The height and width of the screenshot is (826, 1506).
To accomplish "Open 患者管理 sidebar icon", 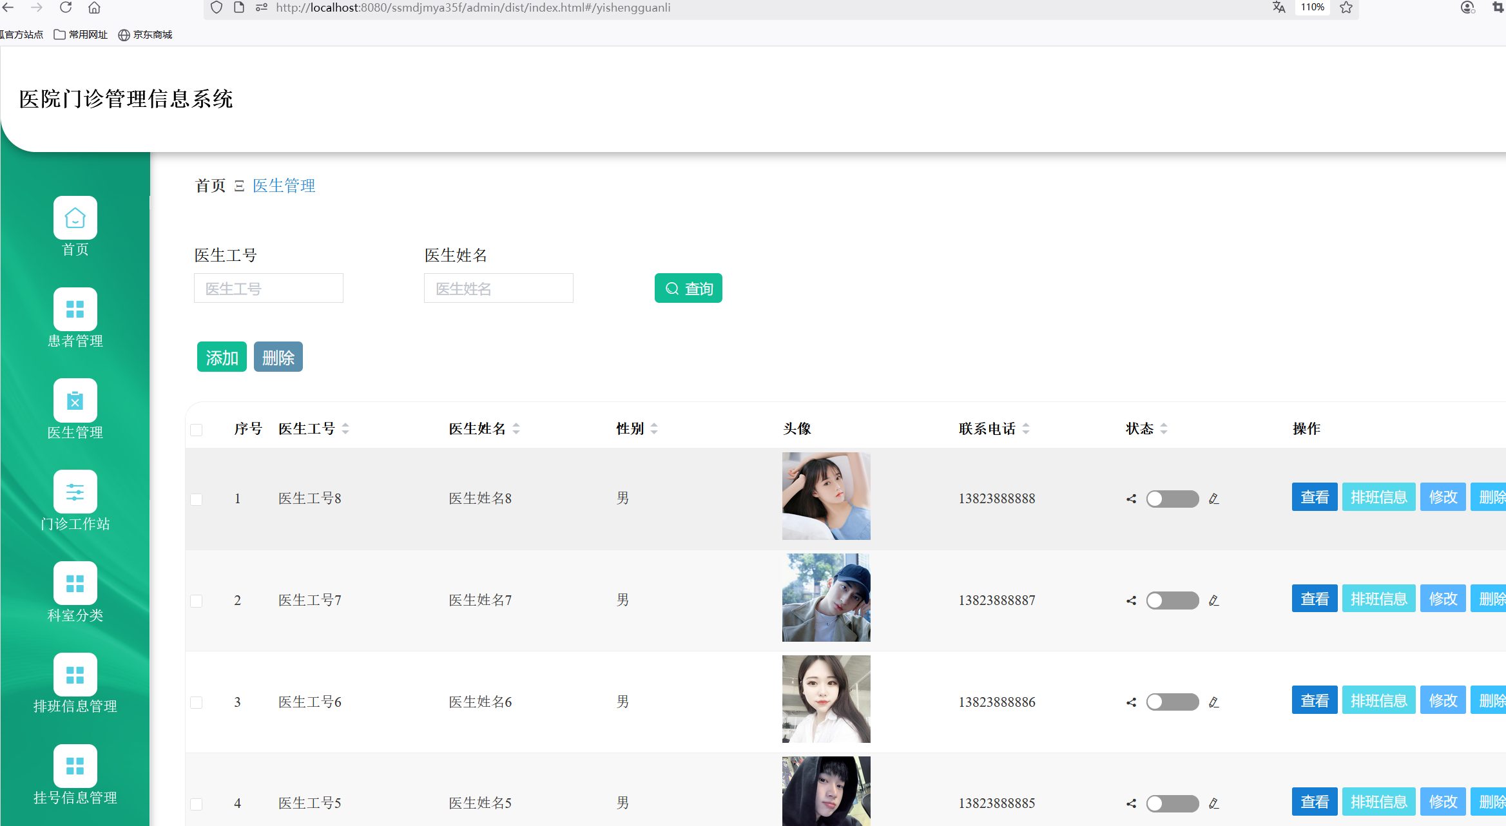I will point(75,310).
